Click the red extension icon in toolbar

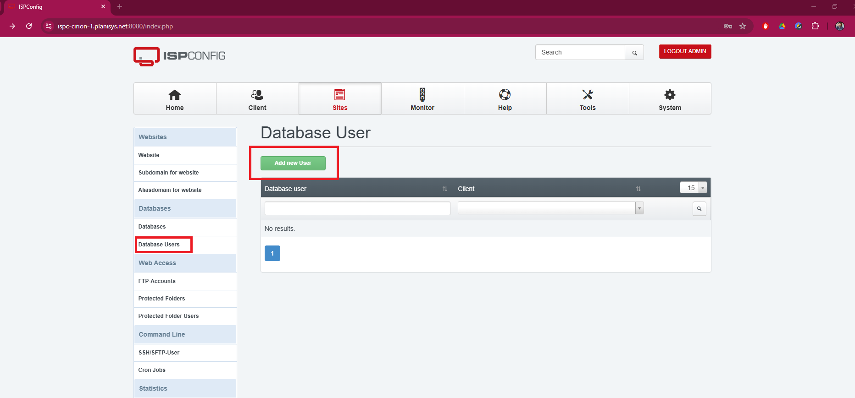click(x=765, y=26)
